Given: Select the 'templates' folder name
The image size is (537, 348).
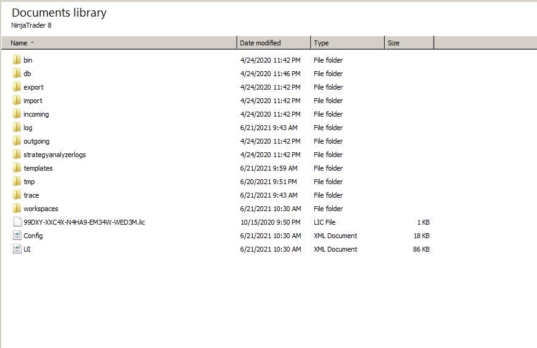Looking at the screenshot, I should 38,168.
